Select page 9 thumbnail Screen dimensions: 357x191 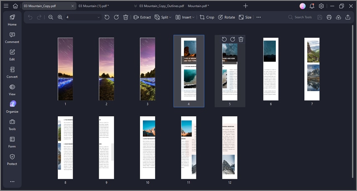[x=106, y=148]
